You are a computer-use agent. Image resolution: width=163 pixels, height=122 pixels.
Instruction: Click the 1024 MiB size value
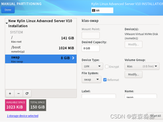66,48
